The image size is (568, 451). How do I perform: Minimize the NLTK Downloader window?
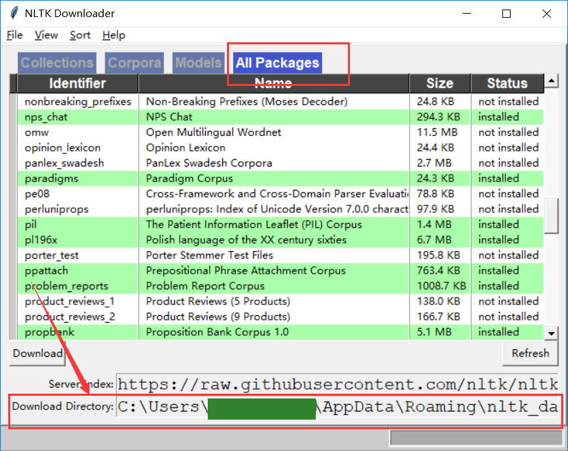(467, 14)
